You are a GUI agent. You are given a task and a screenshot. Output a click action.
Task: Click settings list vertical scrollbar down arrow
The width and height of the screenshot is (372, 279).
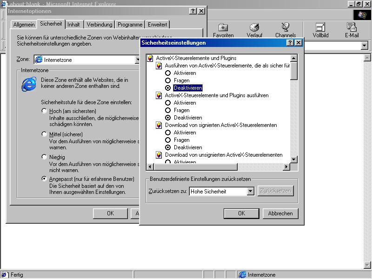point(293,159)
